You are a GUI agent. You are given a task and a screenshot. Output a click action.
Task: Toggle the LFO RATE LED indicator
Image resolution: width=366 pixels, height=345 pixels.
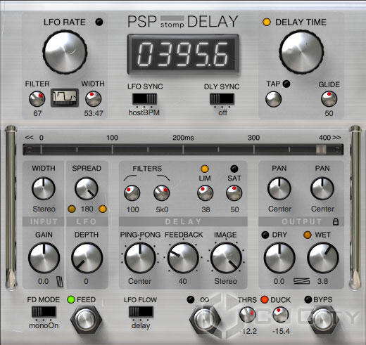coord(99,22)
